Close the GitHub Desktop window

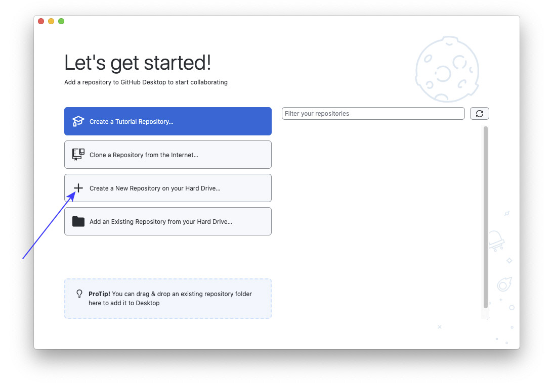coord(41,21)
